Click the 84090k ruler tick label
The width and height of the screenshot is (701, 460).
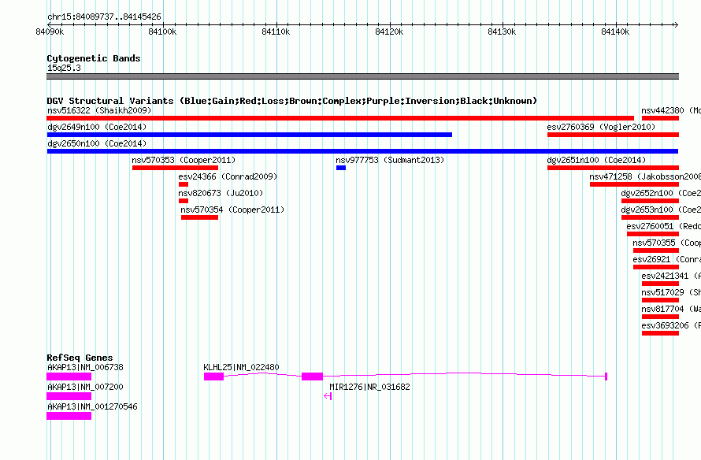[50, 32]
